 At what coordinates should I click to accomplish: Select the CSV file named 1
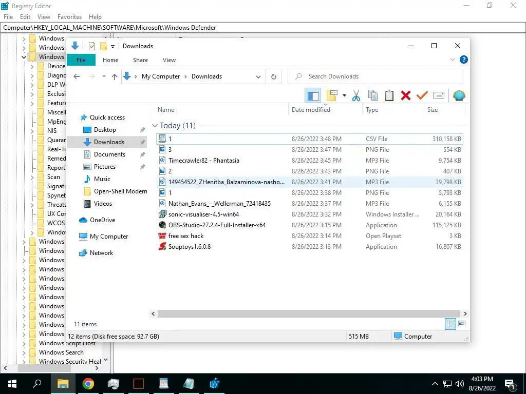[x=310, y=139]
